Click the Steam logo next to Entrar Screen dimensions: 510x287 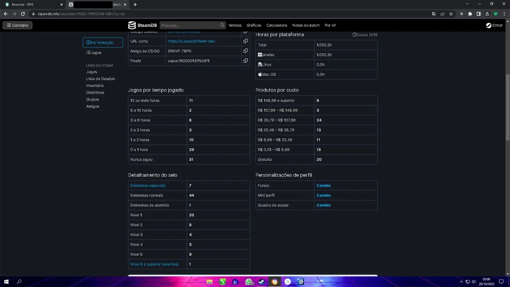pos(489,25)
